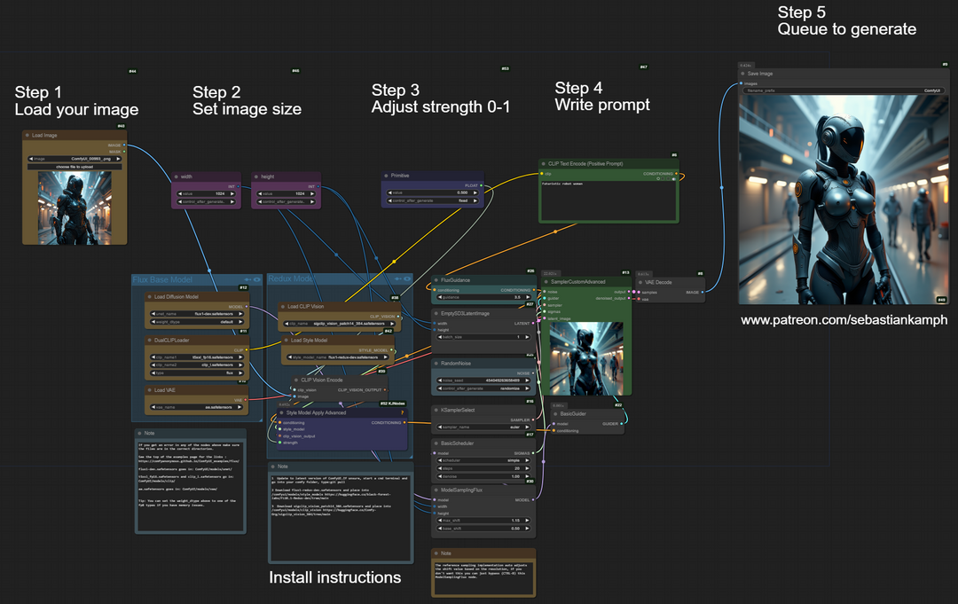Click the positive prompt text box

[x=608, y=200]
